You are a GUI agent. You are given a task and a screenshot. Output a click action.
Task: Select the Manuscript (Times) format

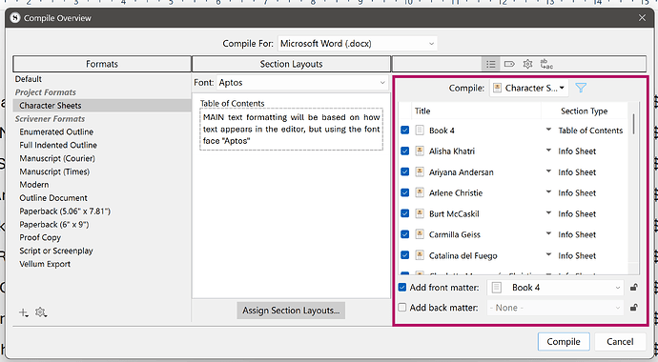(54, 171)
